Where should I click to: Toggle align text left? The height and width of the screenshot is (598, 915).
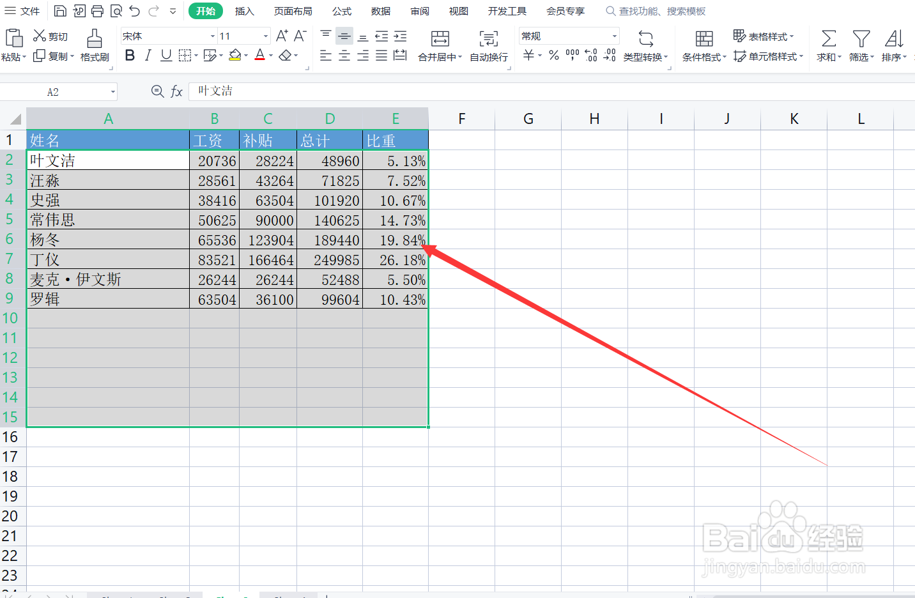point(326,56)
